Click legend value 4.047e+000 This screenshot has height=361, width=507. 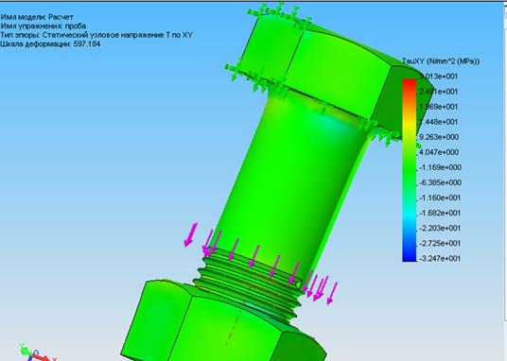[439, 152]
